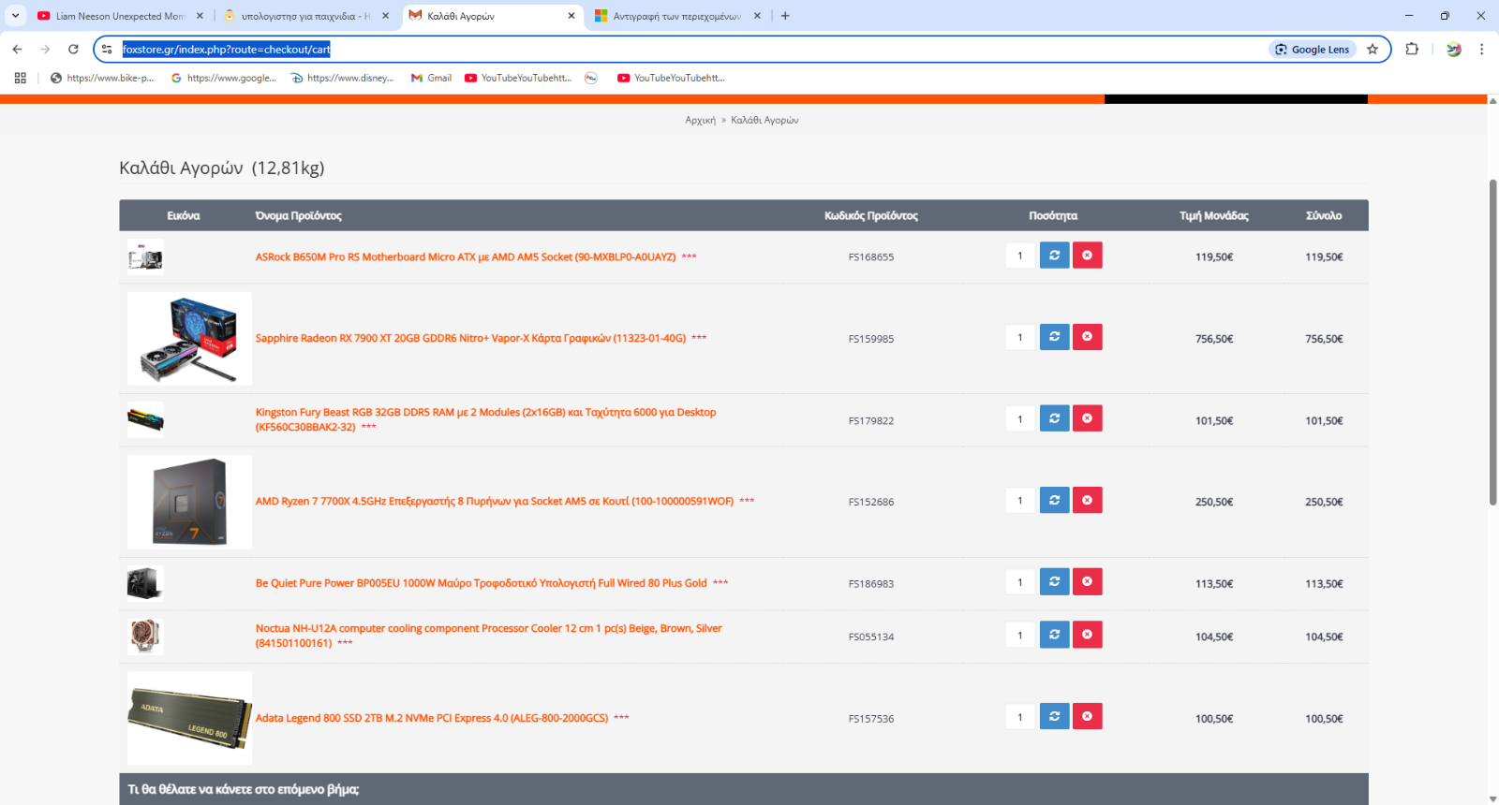Open the Gmail bookmark
This screenshot has width=1499, height=805.
tap(431, 78)
